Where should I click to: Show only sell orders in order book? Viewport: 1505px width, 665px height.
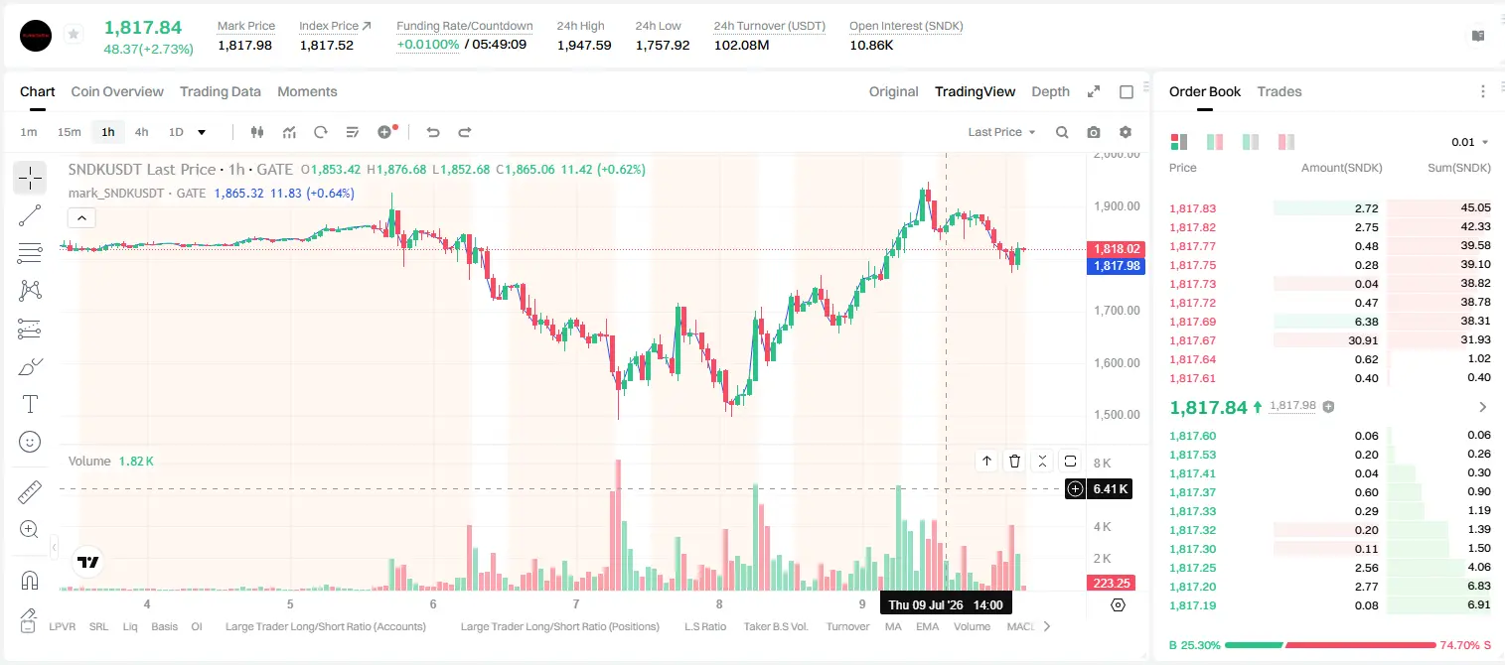pos(1286,142)
